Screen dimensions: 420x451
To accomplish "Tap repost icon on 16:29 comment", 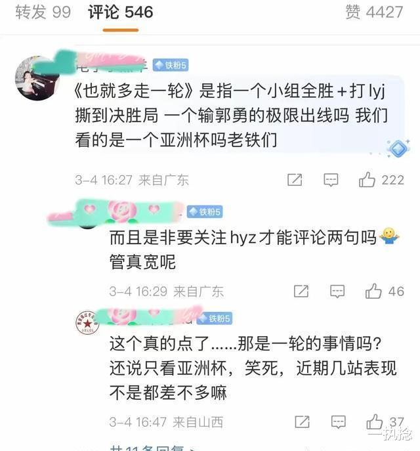I will 301,291.
